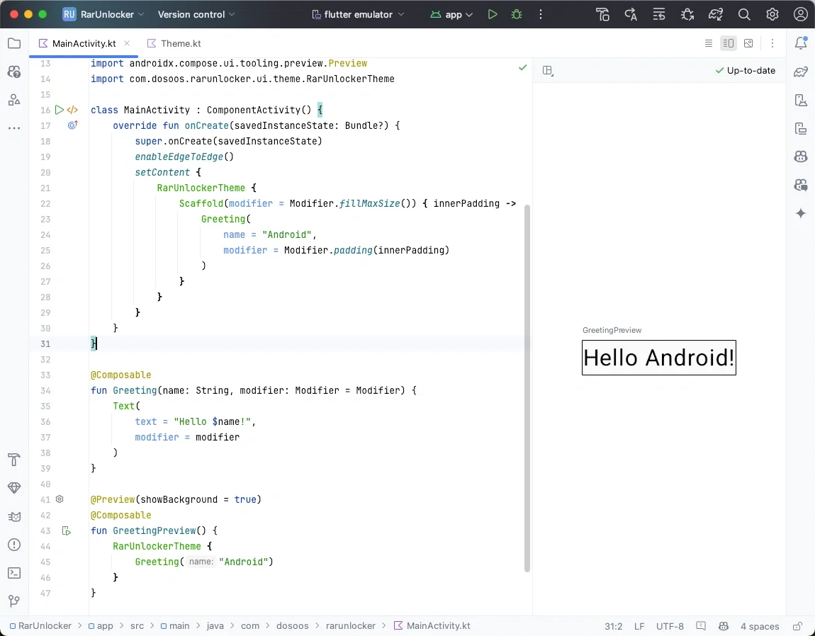
Task: Switch editor to Design-only view mode
Action: (x=748, y=43)
